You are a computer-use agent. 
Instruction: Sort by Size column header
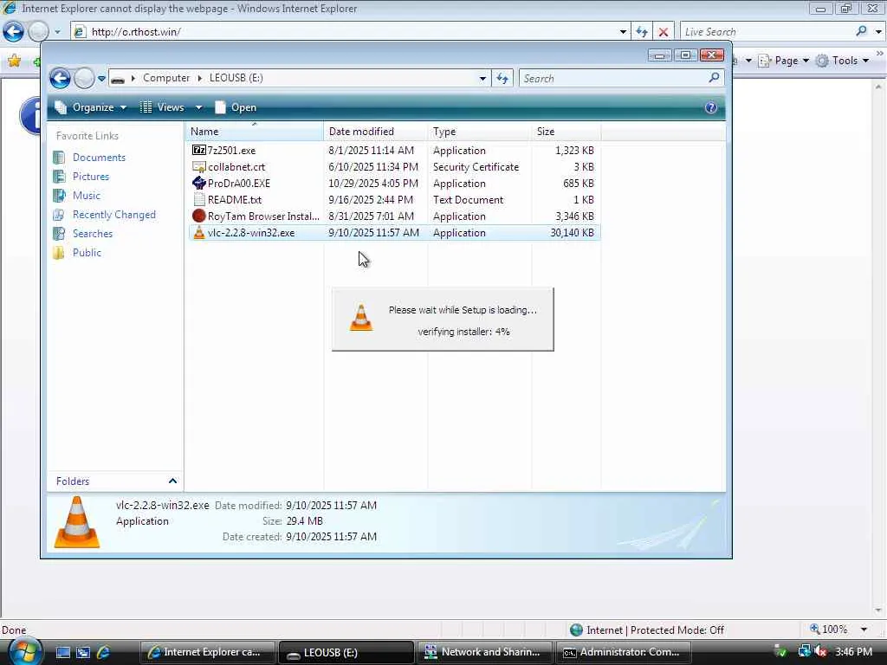(x=566, y=132)
